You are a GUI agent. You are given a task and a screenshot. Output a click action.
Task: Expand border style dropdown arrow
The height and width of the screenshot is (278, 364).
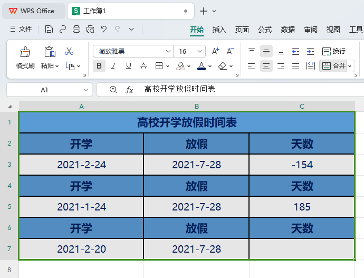(168, 66)
